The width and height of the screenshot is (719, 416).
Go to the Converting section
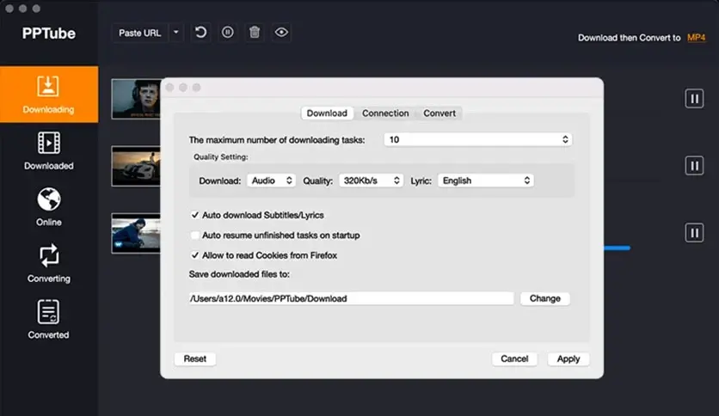coord(48,262)
